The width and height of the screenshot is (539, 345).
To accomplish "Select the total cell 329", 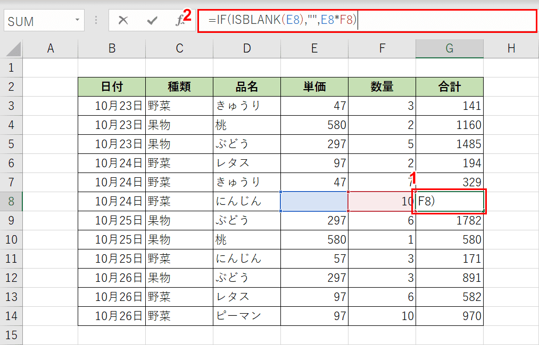I will [x=450, y=182].
